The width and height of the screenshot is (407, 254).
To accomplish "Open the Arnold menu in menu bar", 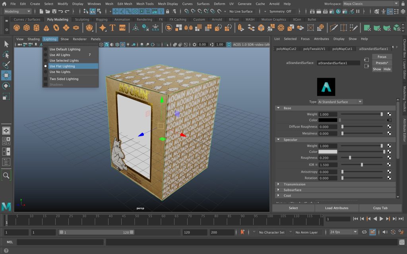I will [274, 4].
